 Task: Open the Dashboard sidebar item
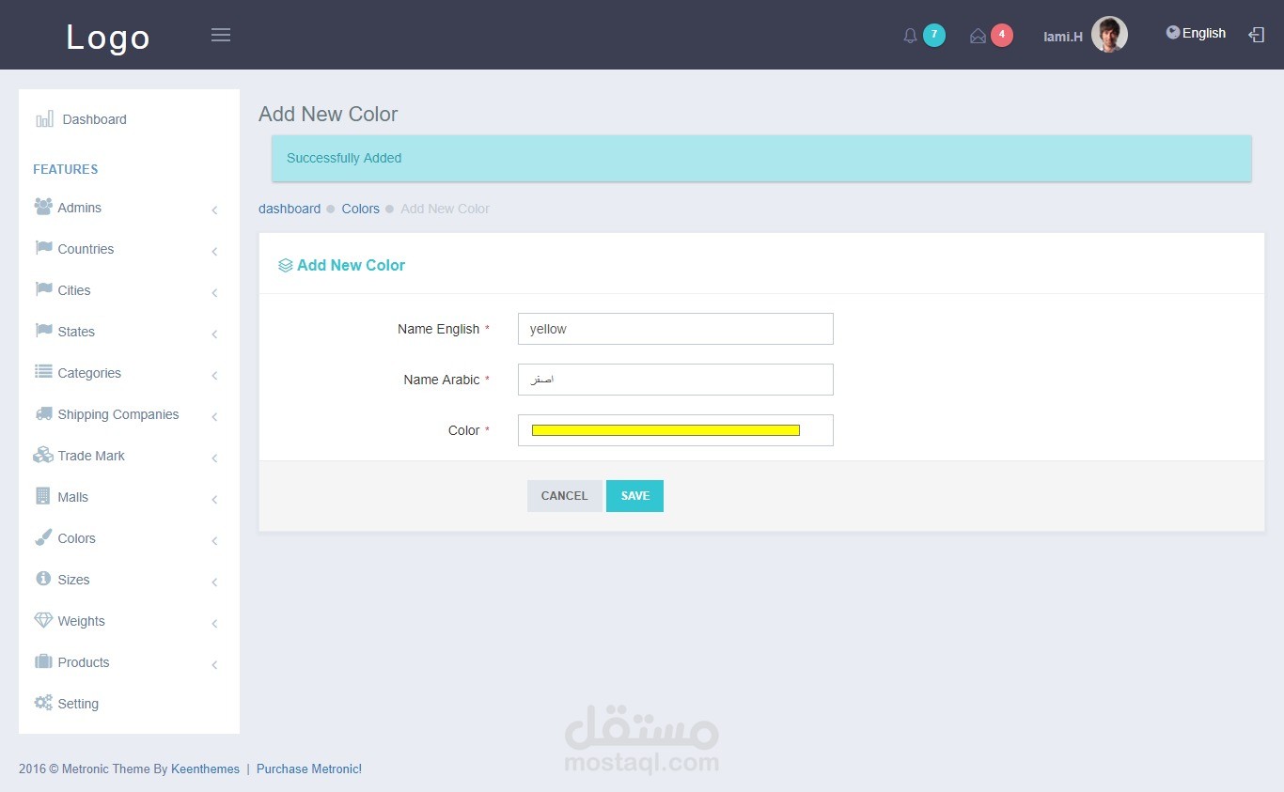(x=129, y=119)
